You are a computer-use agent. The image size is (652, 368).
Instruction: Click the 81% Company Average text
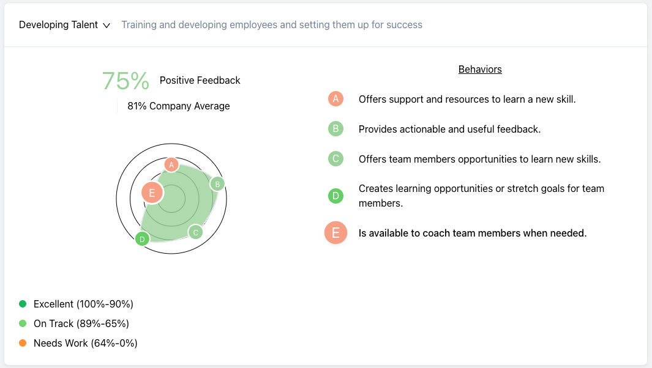click(x=178, y=106)
